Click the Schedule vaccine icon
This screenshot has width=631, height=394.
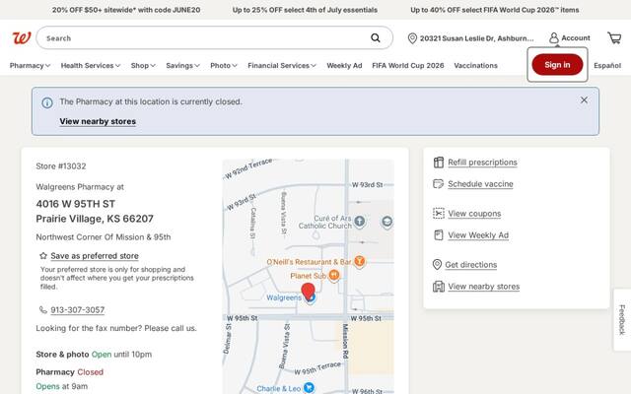tap(438, 184)
